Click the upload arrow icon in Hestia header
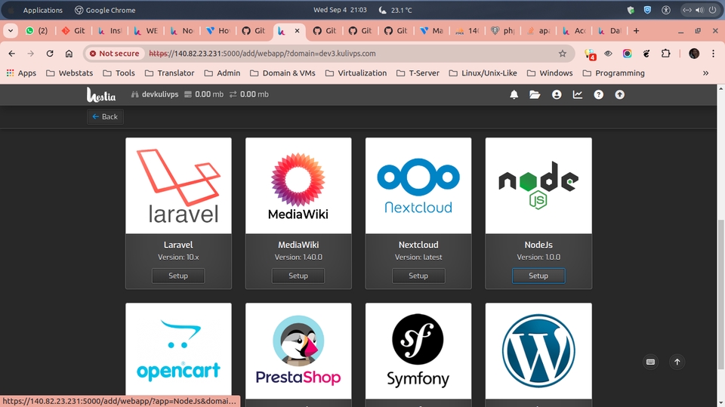Screen dimensions: 725x407 click(619, 94)
